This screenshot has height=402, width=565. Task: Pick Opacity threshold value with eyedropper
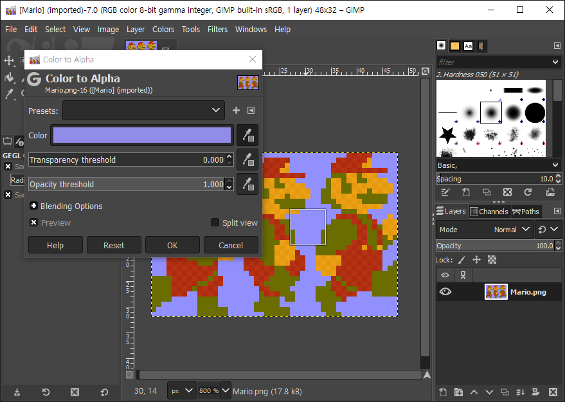247,184
